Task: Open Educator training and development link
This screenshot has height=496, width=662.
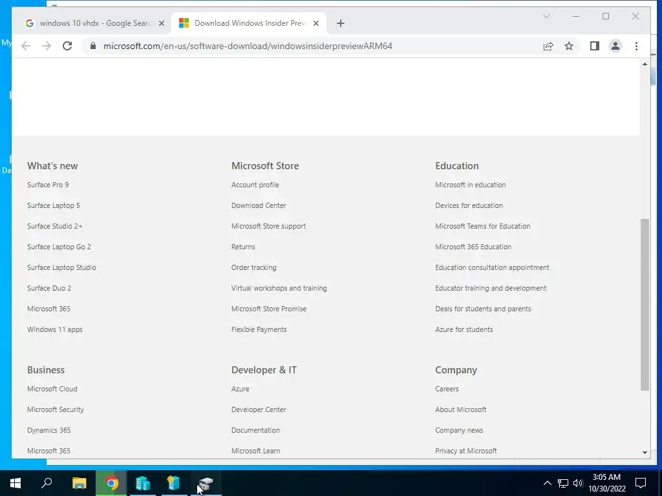Action: click(x=491, y=288)
